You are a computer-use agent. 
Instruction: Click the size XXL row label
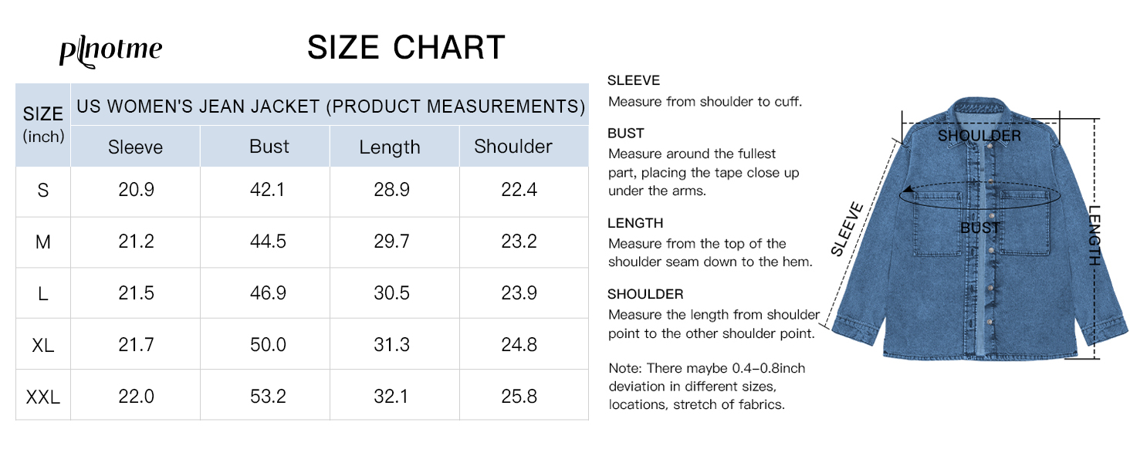[43, 397]
